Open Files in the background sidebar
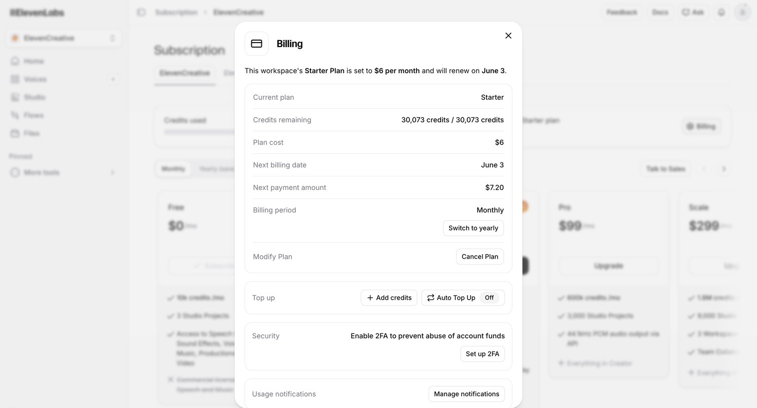The width and height of the screenshot is (757, 408). pos(32,133)
